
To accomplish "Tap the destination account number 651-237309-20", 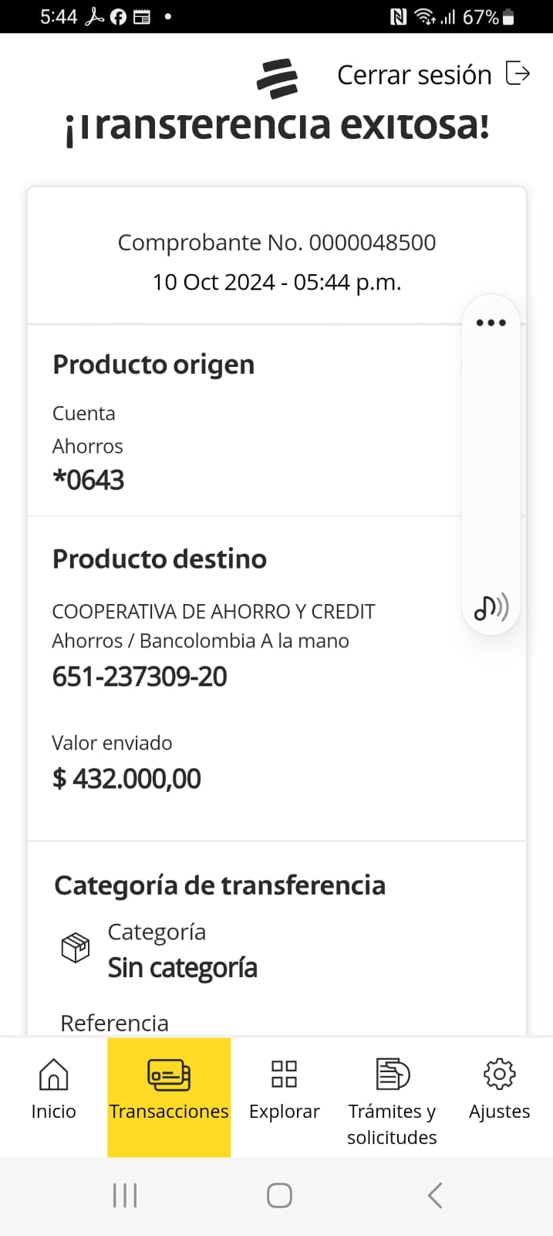I will [140, 677].
